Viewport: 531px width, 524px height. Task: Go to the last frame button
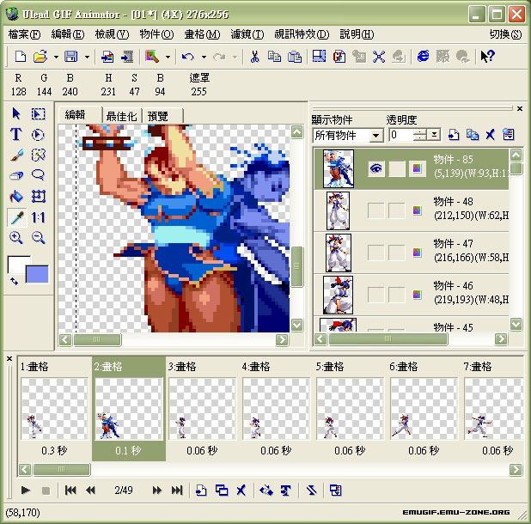click(x=177, y=490)
